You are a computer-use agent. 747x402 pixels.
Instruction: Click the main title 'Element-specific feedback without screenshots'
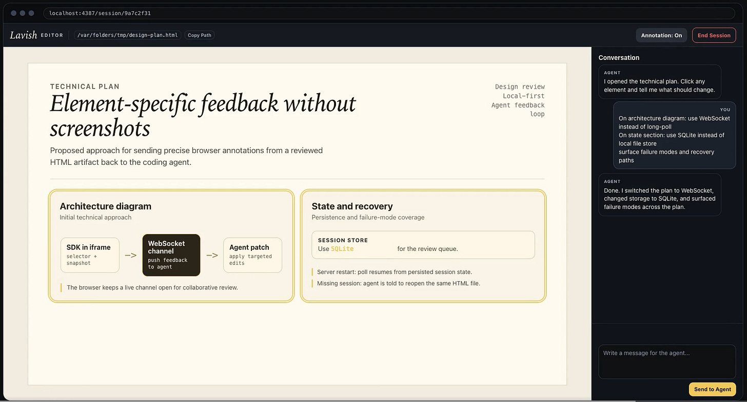click(x=203, y=116)
